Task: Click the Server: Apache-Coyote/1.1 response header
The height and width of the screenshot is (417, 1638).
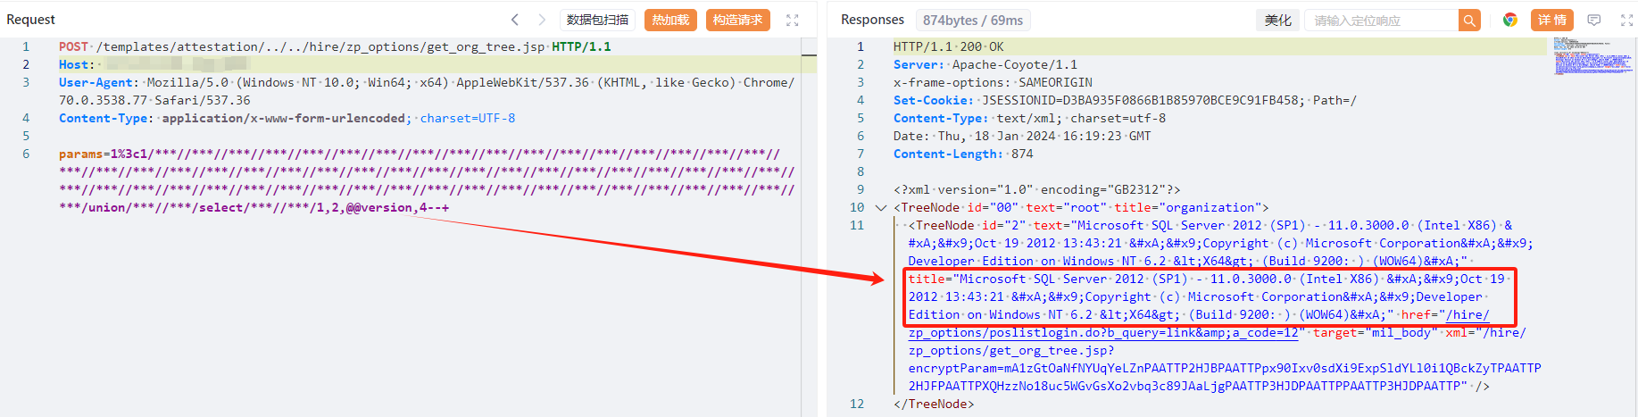Action: tap(985, 64)
